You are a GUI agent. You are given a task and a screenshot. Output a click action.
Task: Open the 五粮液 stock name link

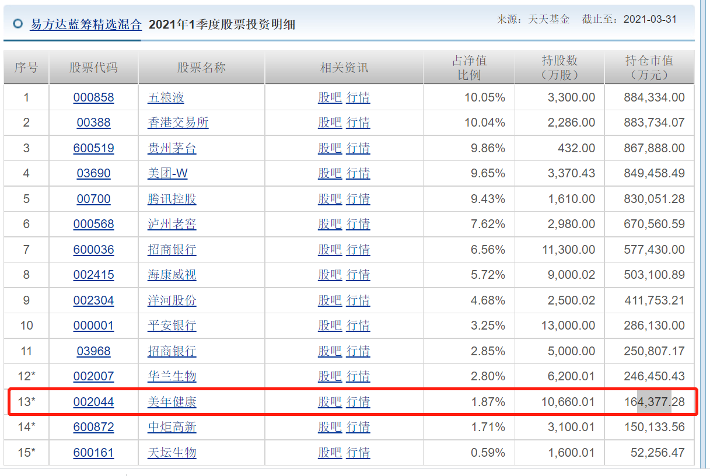coord(166,97)
